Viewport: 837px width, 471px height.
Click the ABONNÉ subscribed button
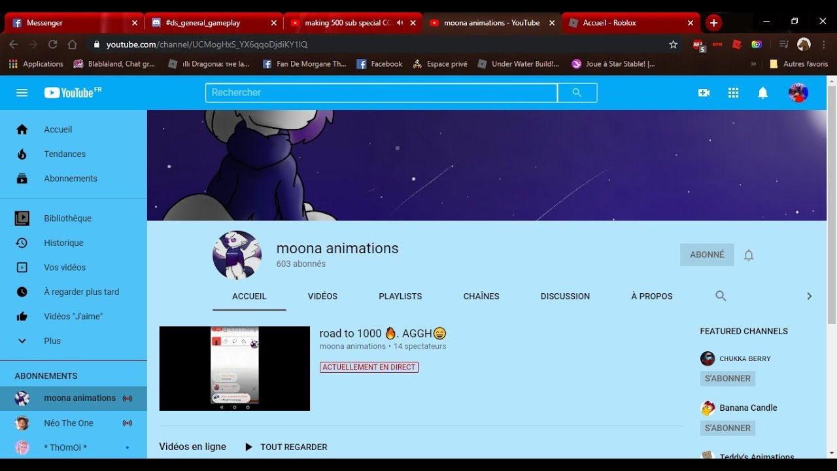click(x=707, y=255)
